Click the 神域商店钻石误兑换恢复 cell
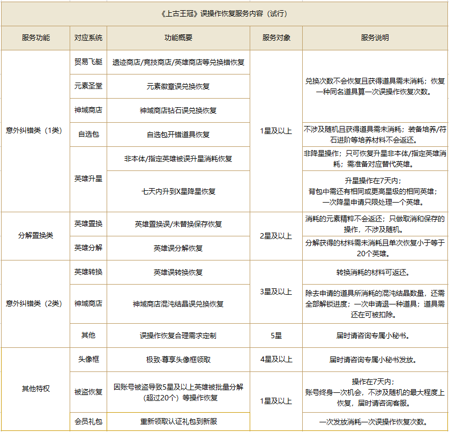This screenshot has width=449, height=432. (x=178, y=110)
